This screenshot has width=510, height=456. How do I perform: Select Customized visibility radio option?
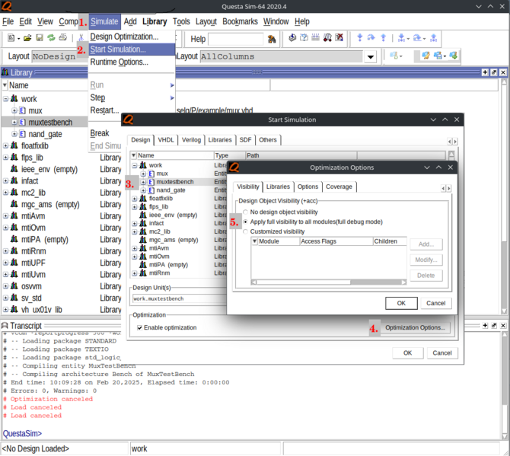click(x=246, y=231)
